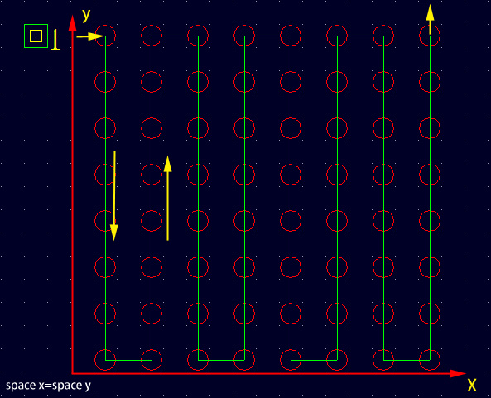Viewport: 491px width, 398px height.
Task: Click the yellow number 1 label
Action: pyautogui.click(x=55, y=40)
